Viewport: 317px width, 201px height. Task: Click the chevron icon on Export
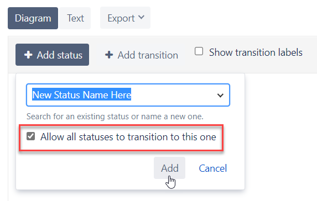[141, 17]
